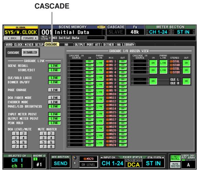The height and width of the screenshot is (170, 197).
Task: Select MUTE MASTER group 2
Action: [51, 133]
